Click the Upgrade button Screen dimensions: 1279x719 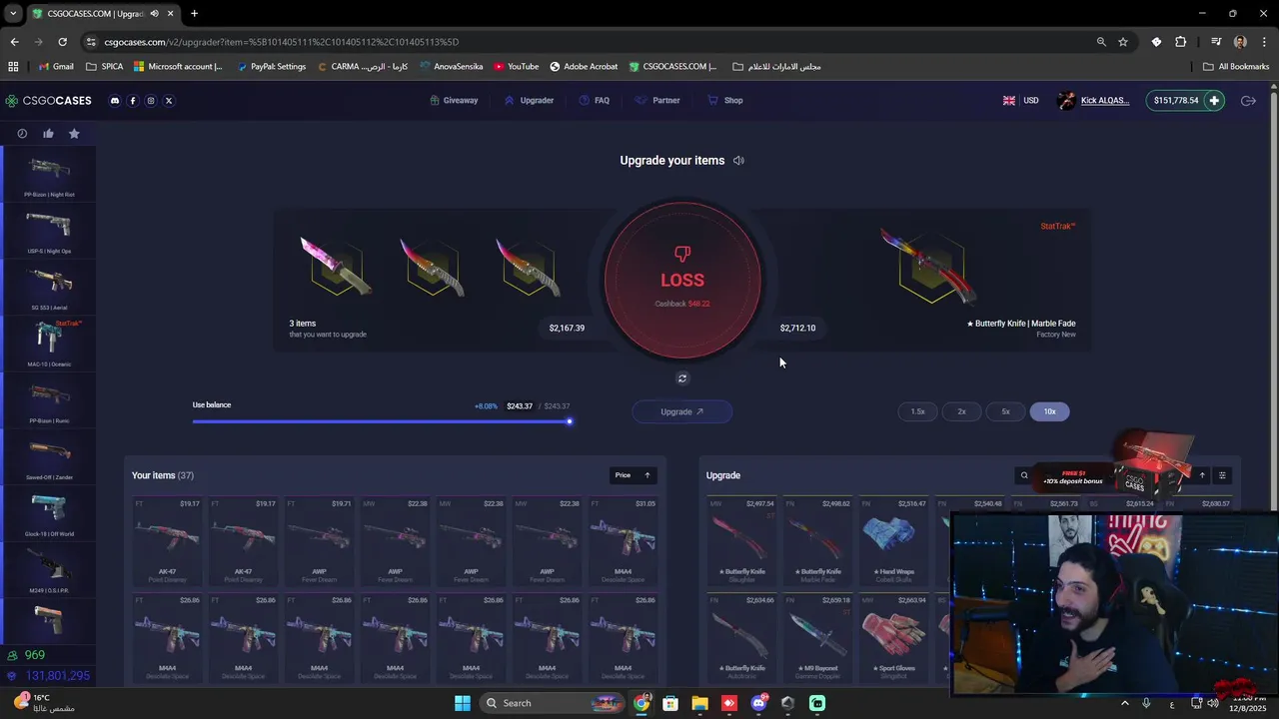682,411
